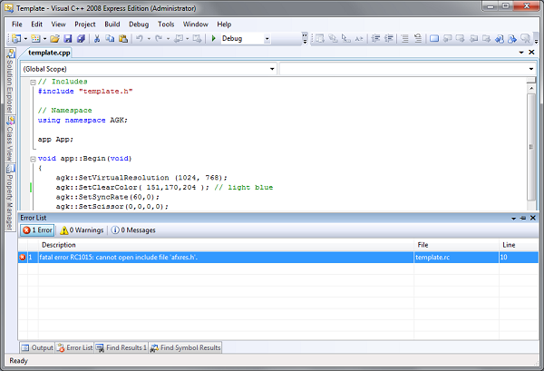Toggle the 1 Error filter button
Screen dimensions: 544x371
38,230
